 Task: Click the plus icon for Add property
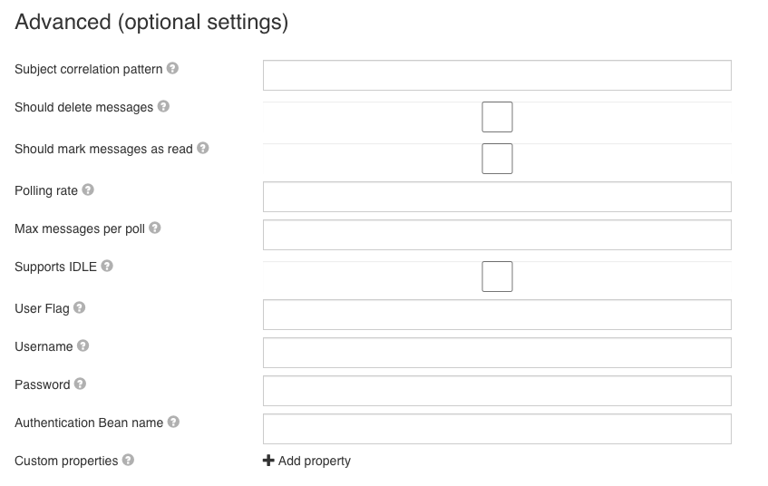point(268,460)
